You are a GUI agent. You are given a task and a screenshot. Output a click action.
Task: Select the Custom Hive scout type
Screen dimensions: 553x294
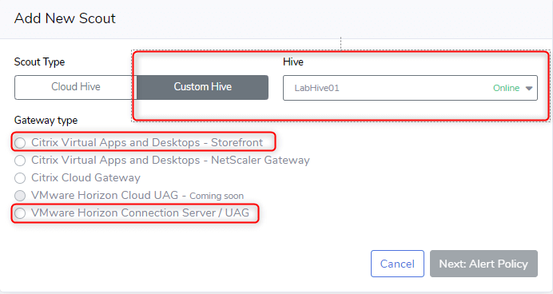tap(202, 87)
